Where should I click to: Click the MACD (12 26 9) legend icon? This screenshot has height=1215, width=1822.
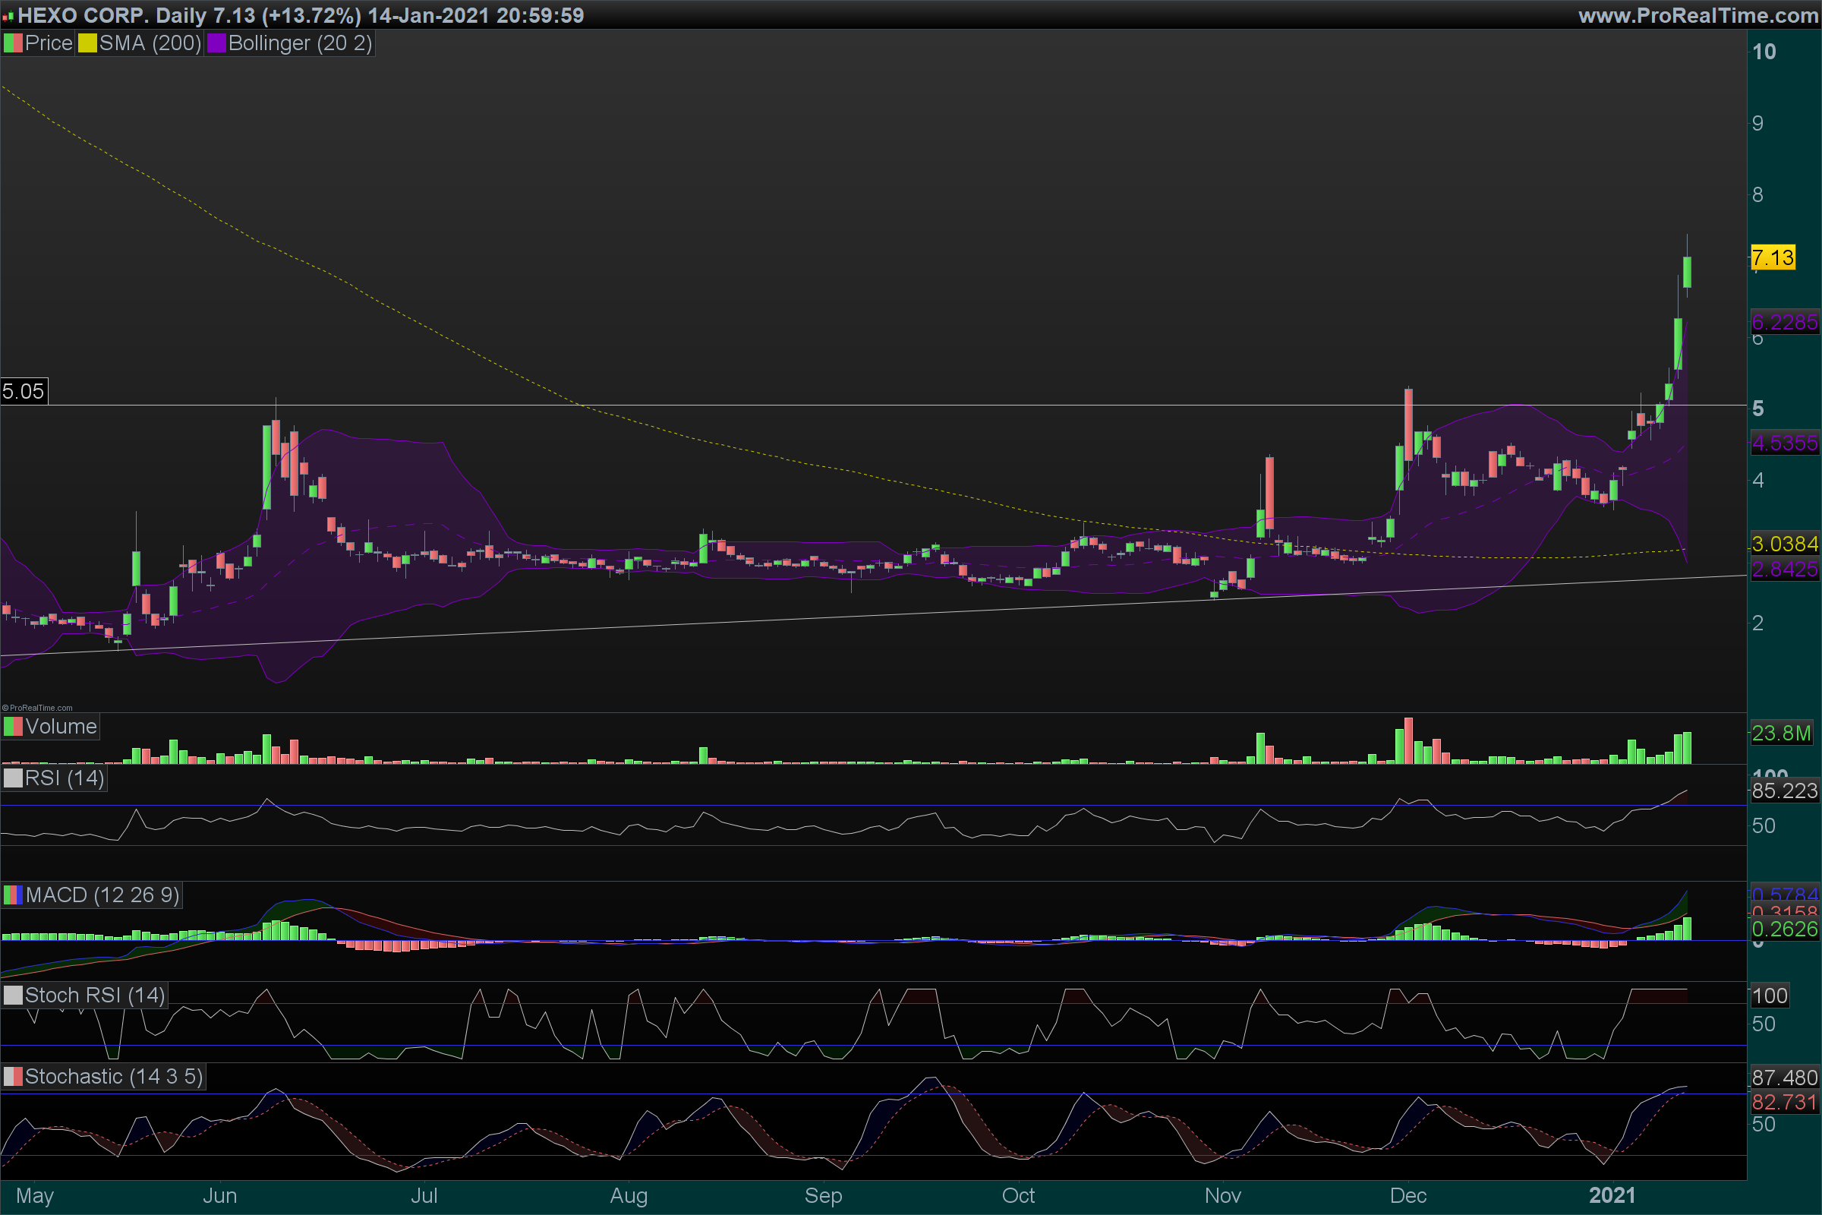(x=13, y=896)
